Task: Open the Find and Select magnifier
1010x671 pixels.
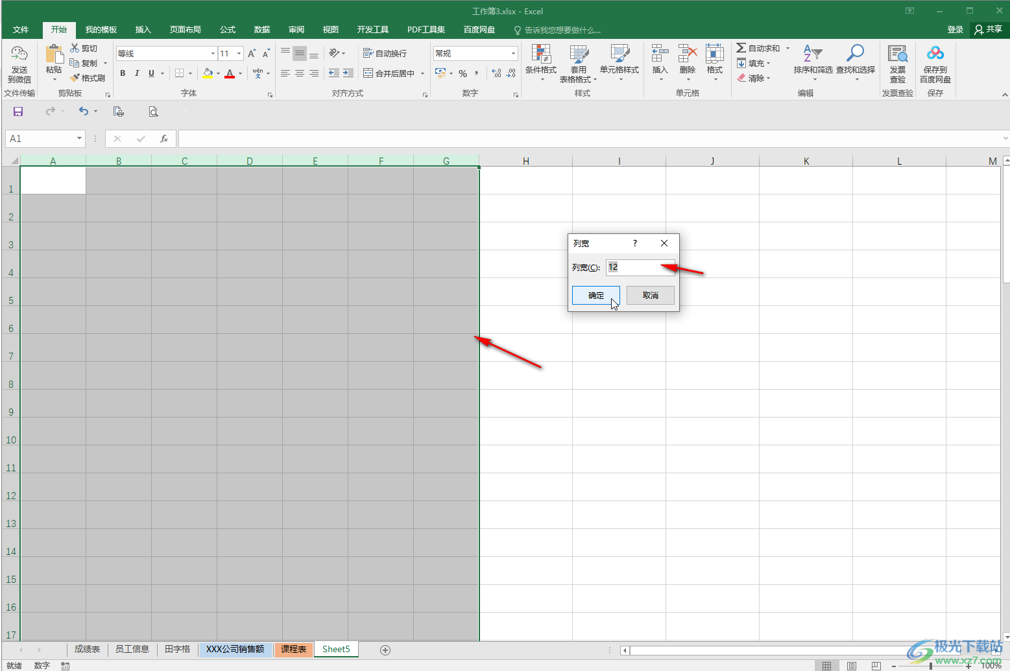Action: [x=855, y=54]
